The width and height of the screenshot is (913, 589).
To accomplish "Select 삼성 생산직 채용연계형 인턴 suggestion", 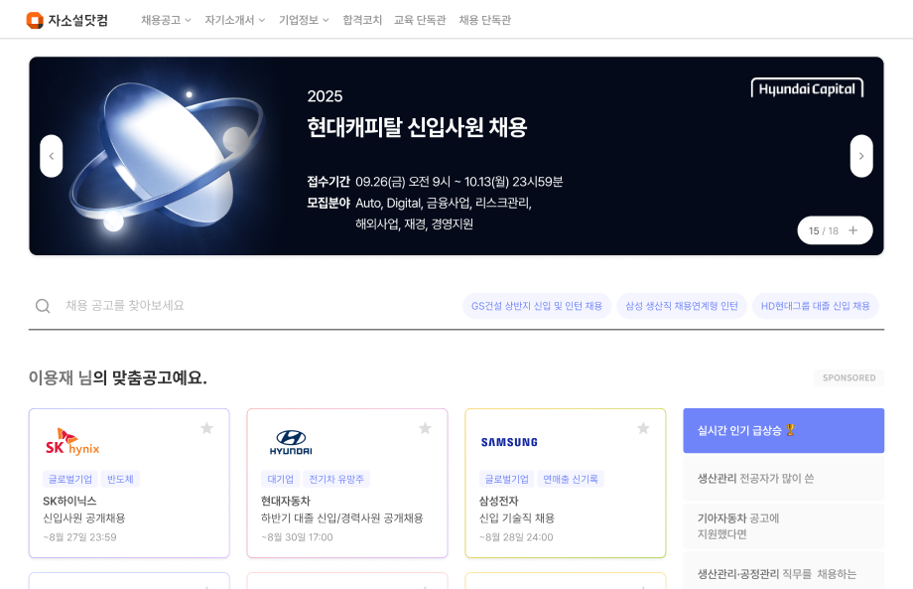I will click(x=682, y=306).
